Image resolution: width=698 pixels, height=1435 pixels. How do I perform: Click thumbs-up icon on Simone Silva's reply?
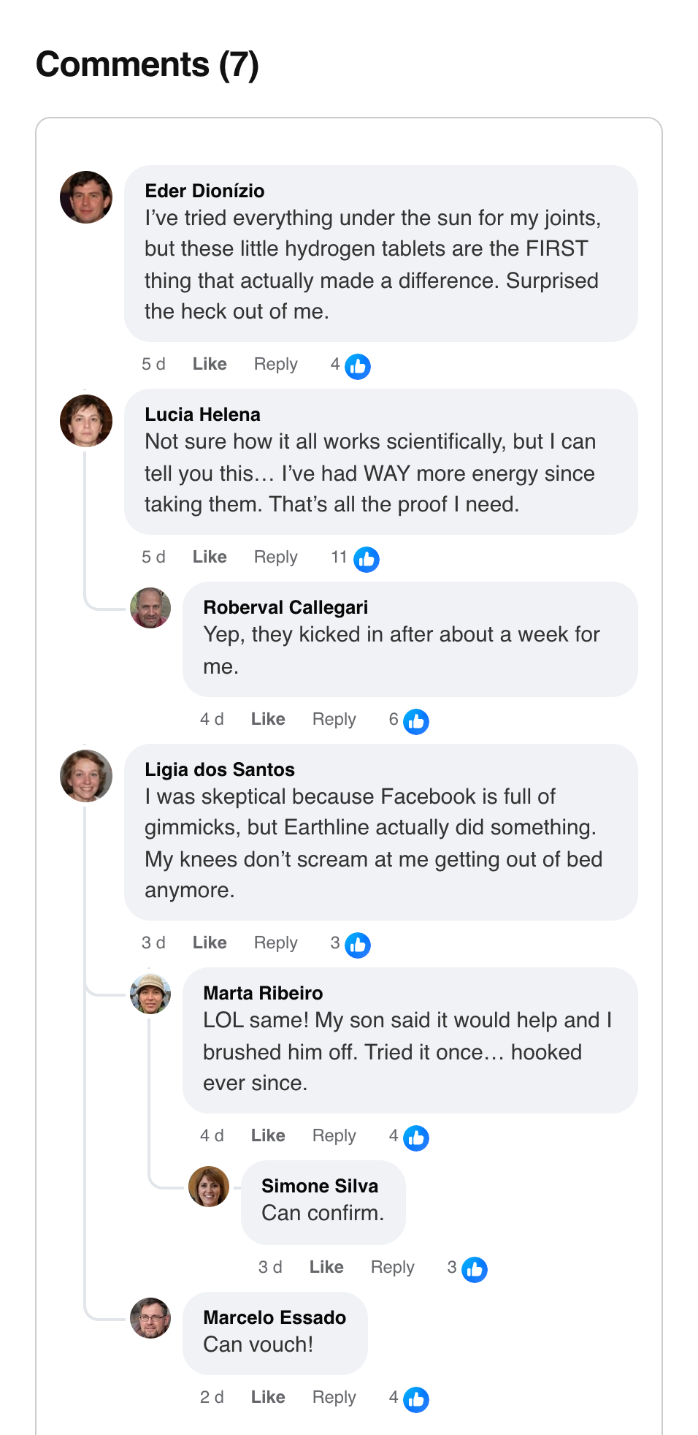point(475,1269)
